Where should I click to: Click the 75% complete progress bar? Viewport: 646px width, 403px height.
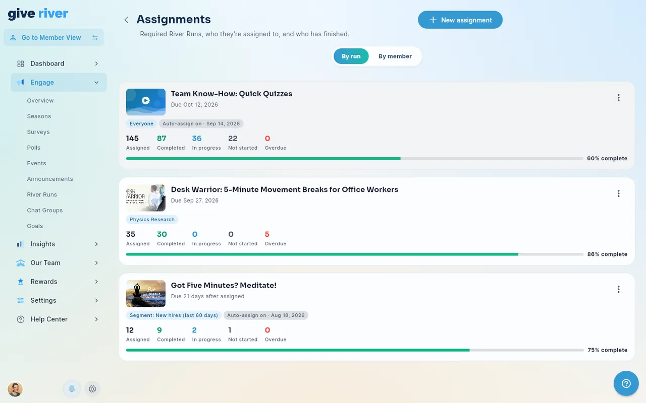coord(355,350)
